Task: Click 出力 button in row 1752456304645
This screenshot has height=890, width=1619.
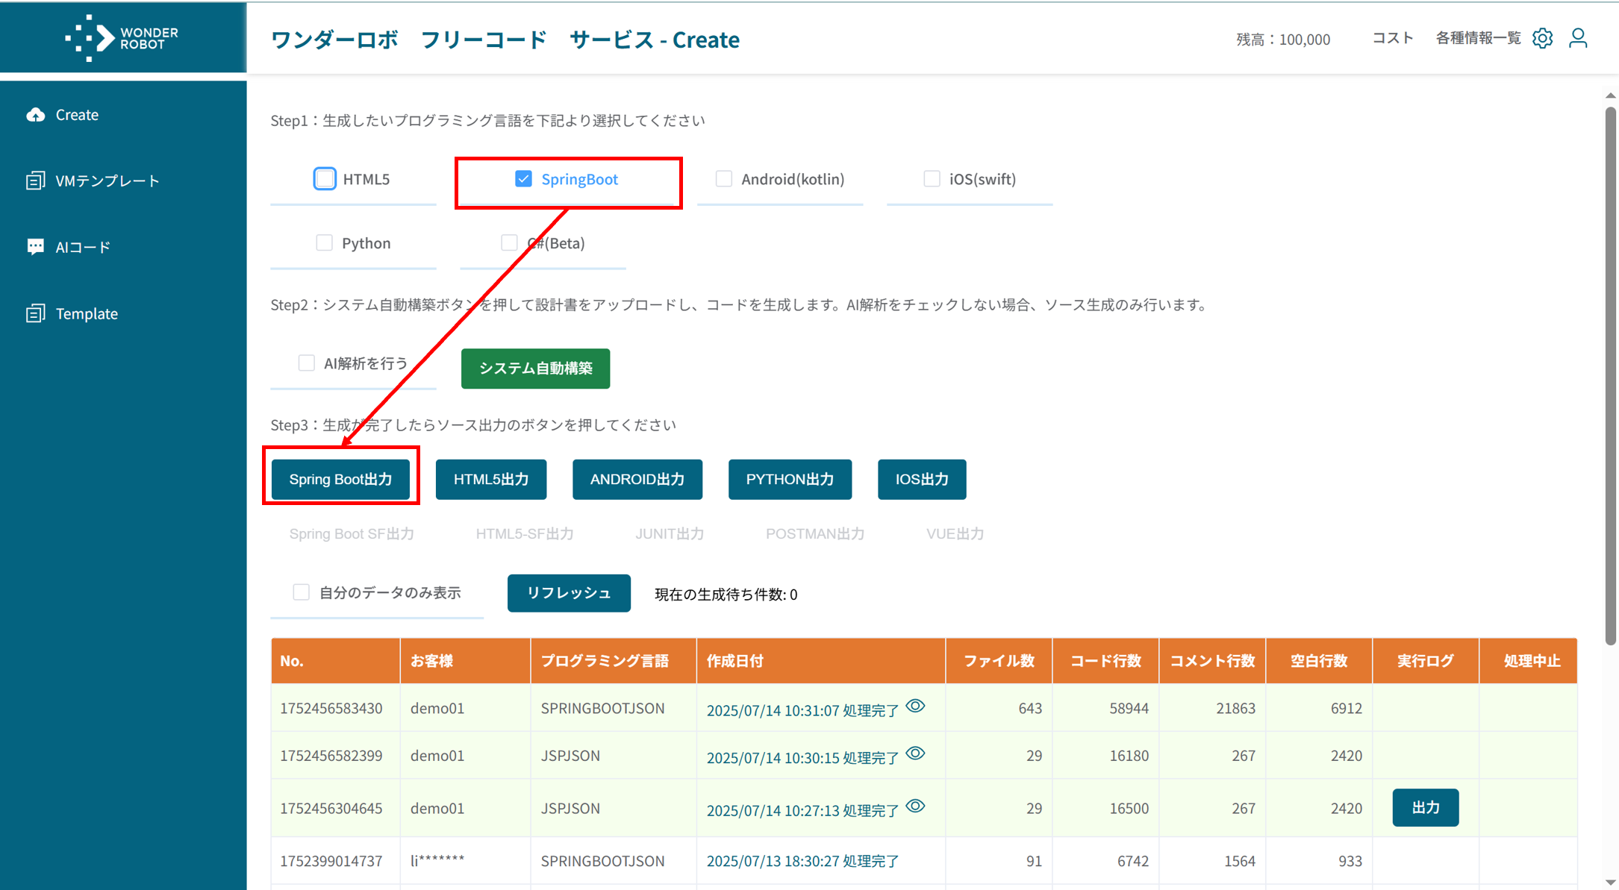Action: tap(1426, 807)
